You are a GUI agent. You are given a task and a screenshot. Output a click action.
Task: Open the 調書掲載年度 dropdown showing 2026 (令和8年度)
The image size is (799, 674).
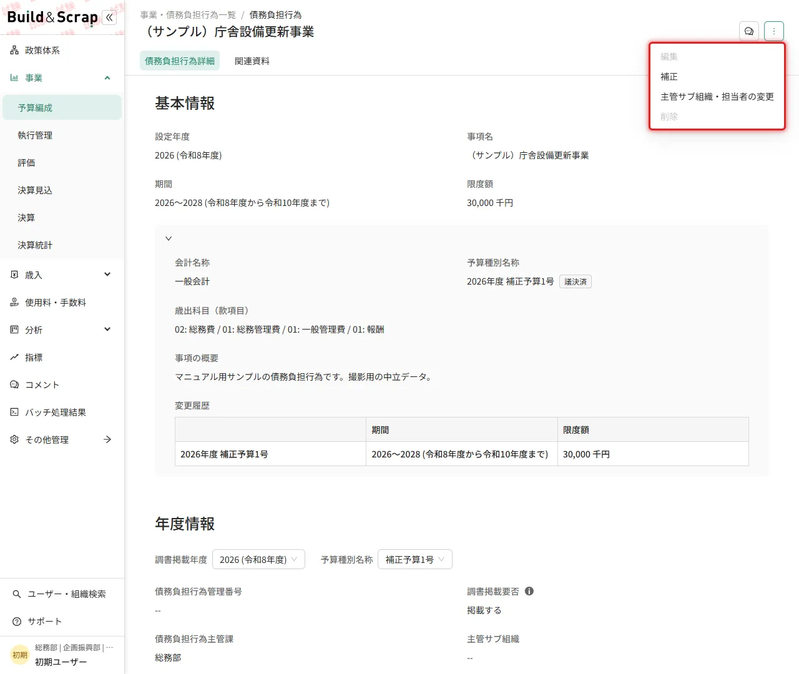coord(258,559)
